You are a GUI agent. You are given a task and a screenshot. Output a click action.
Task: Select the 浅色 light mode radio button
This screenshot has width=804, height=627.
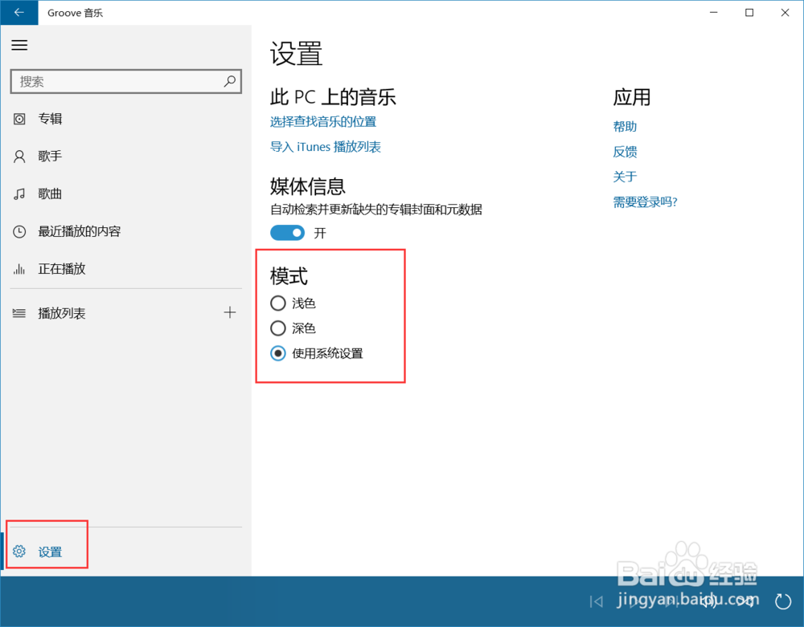click(278, 303)
